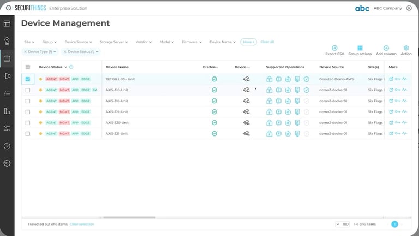Remove the Device Type filter with X
This screenshot has height=236, width=419.
26,52
